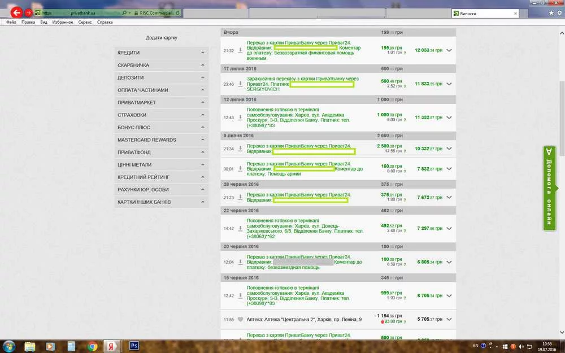Click the 17 липня 2016 date header
Screen dimensions: 565x353
[240, 68]
